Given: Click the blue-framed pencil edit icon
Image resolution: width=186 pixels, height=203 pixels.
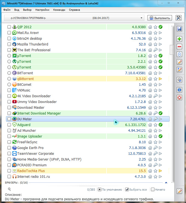Looking at the screenshot, I should point(179,70).
